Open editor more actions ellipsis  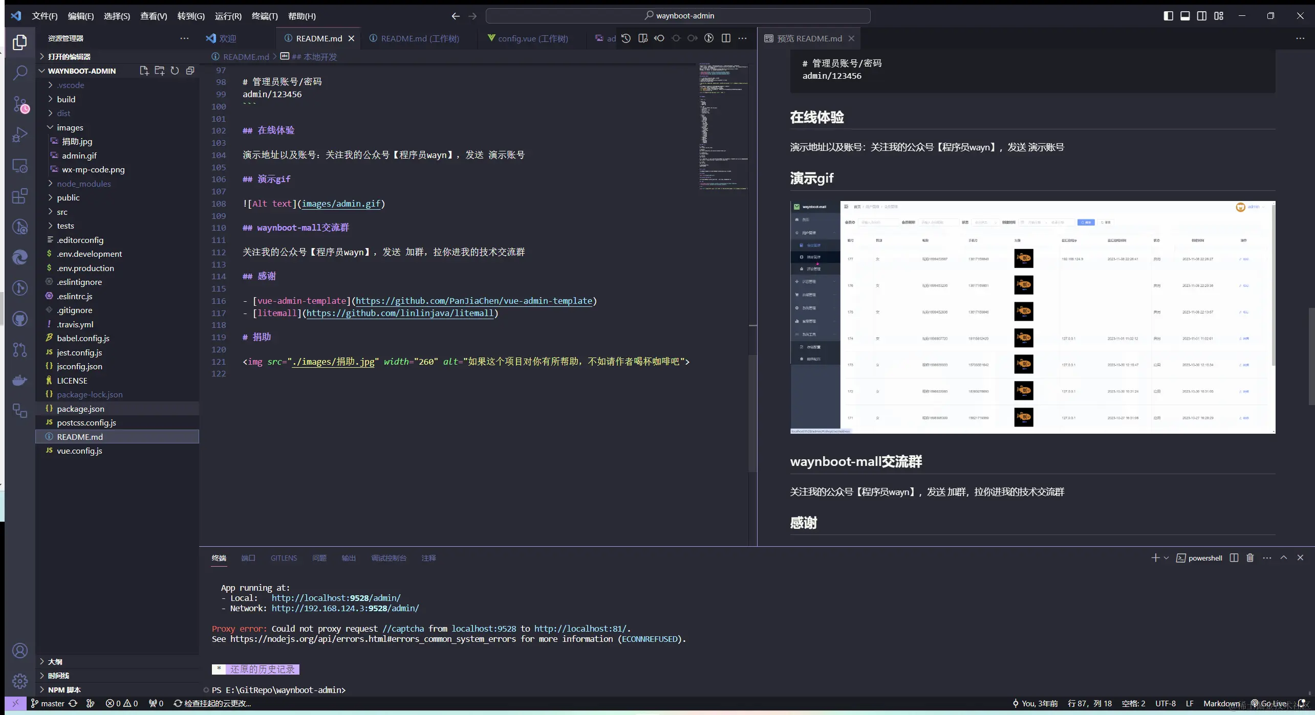[x=743, y=38]
